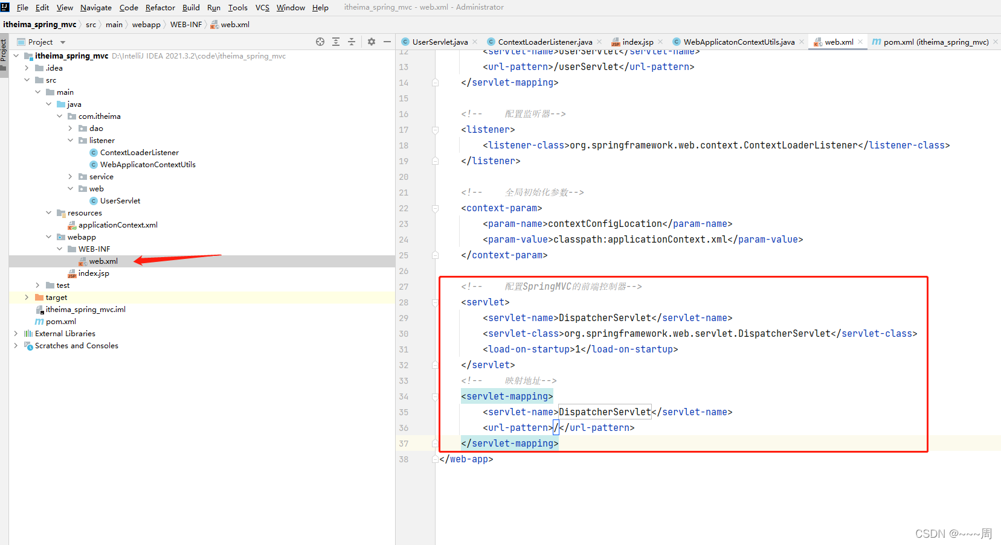
Task: Click the fold marker at line 14
Action: coord(435,83)
